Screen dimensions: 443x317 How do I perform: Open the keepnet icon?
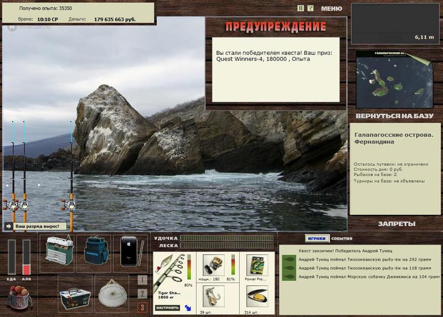tap(113, 294)
